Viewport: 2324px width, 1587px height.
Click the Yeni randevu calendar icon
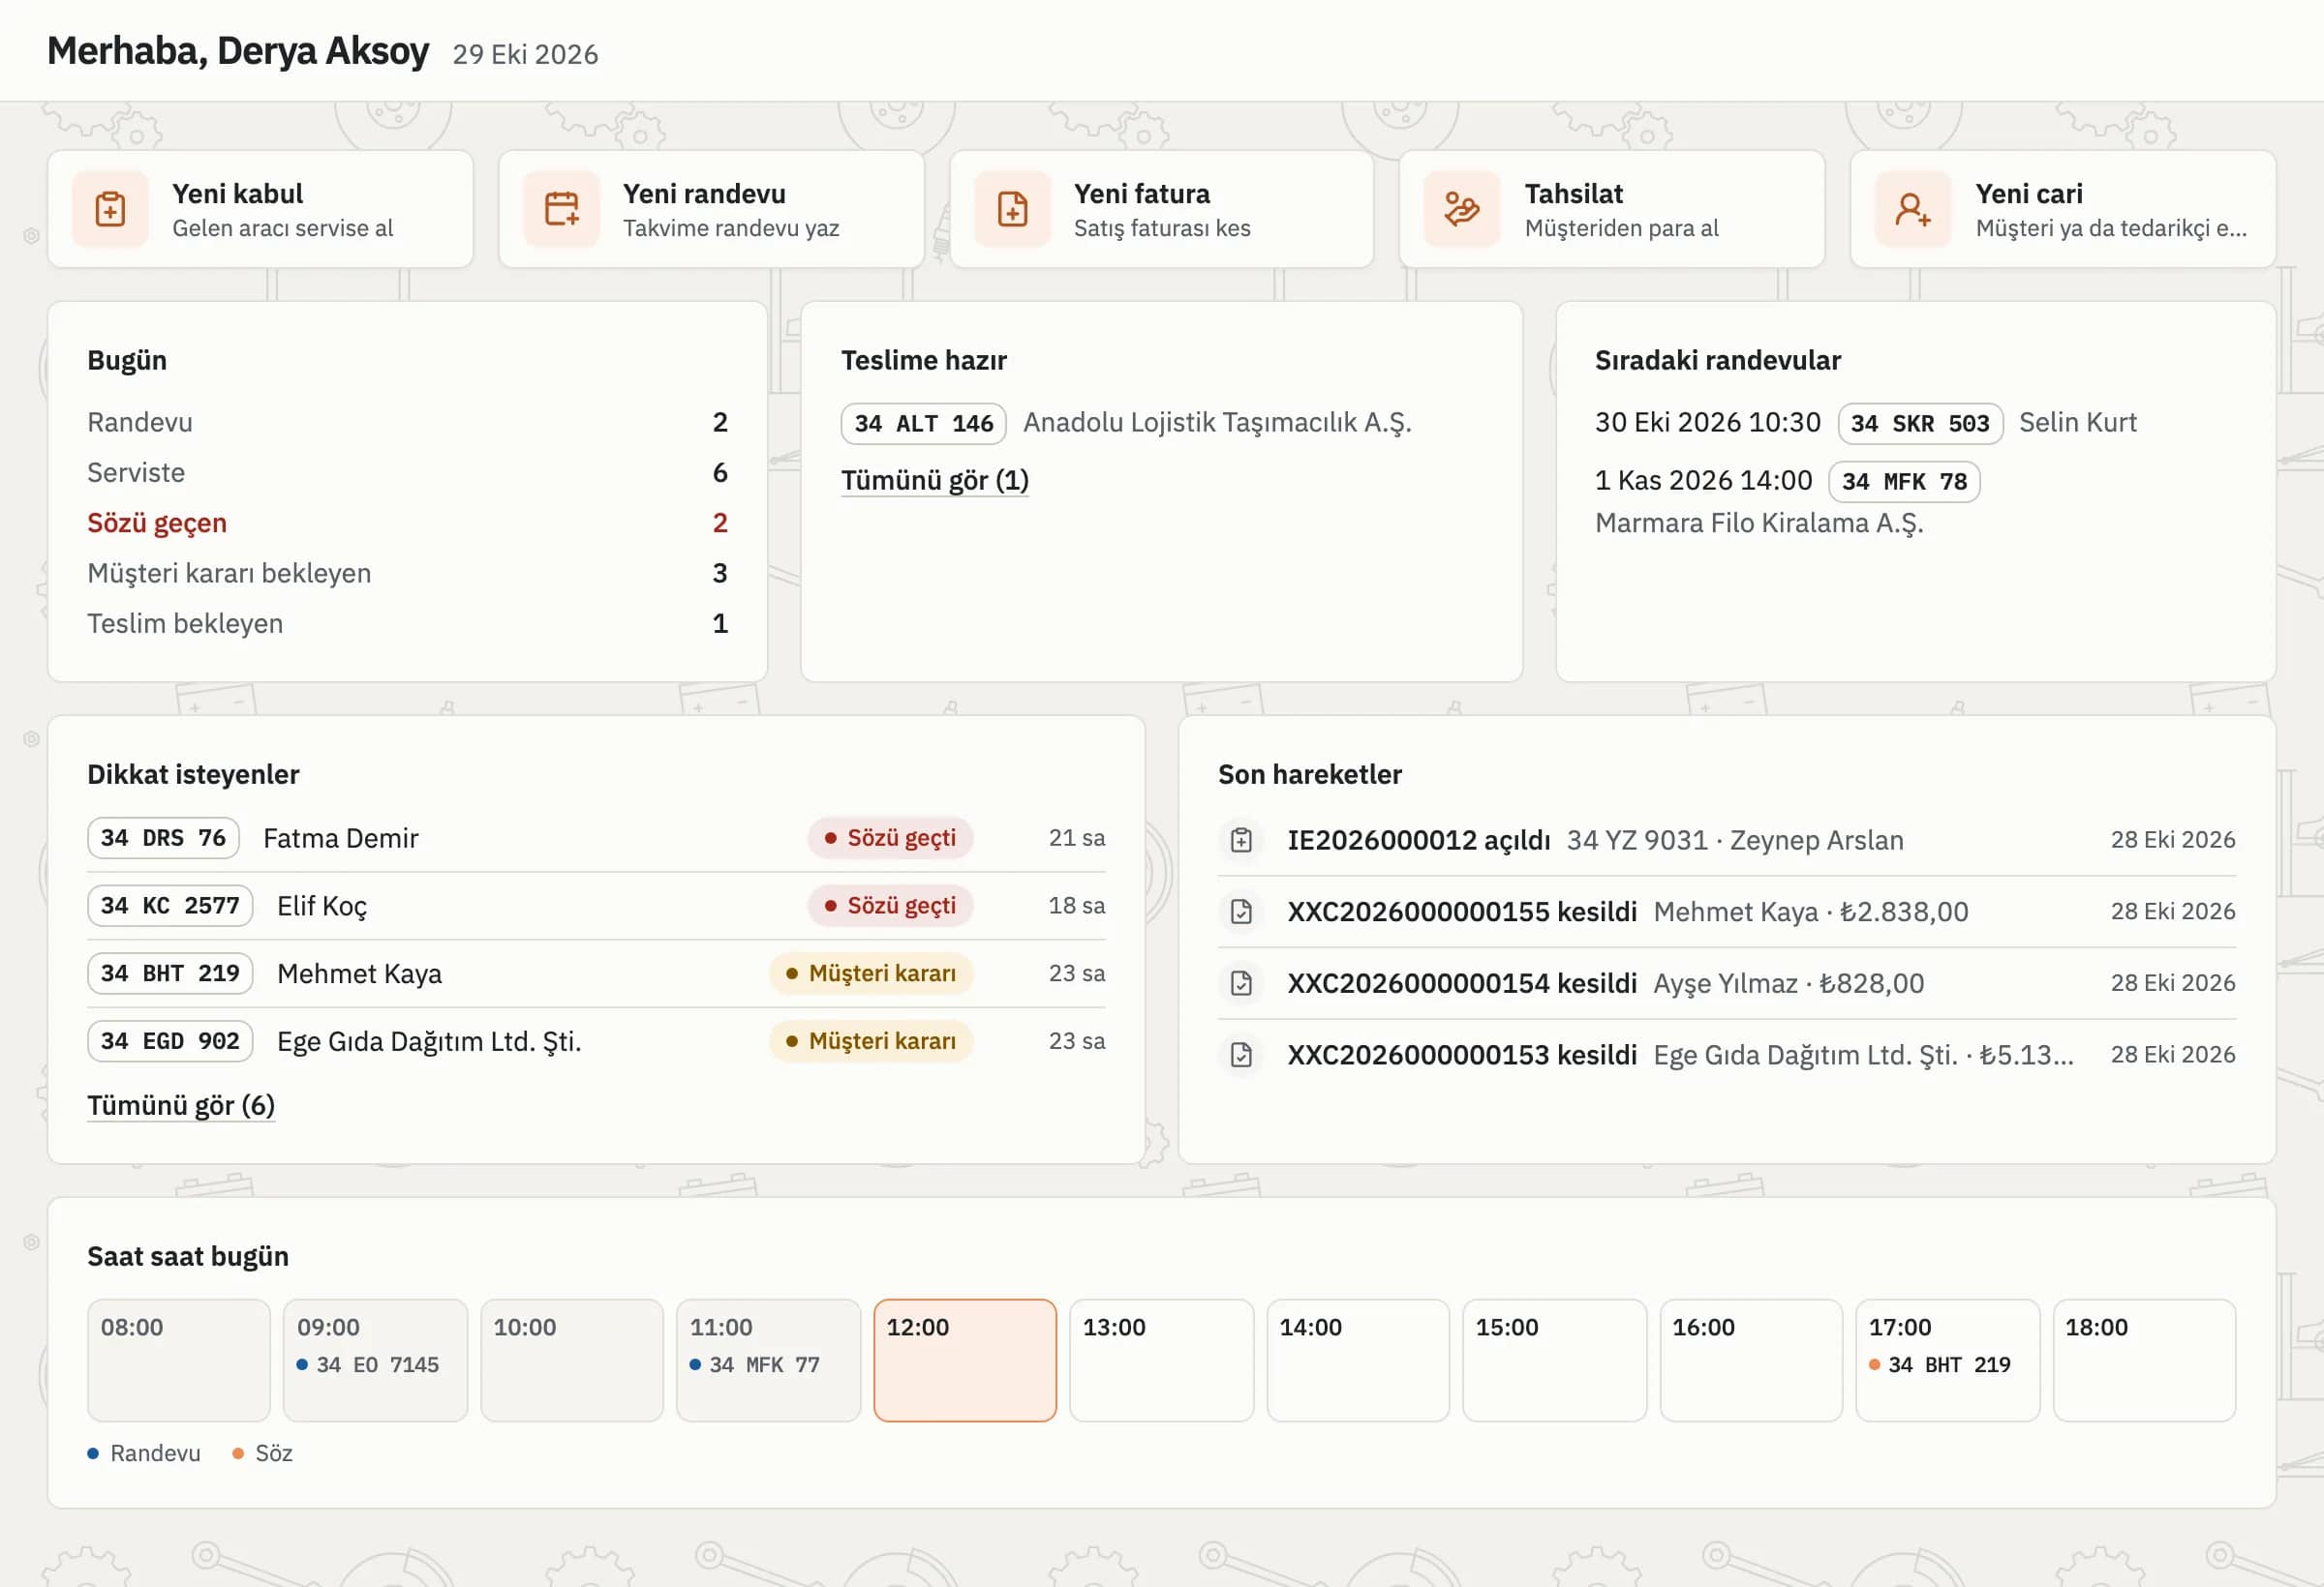point(561,209)
